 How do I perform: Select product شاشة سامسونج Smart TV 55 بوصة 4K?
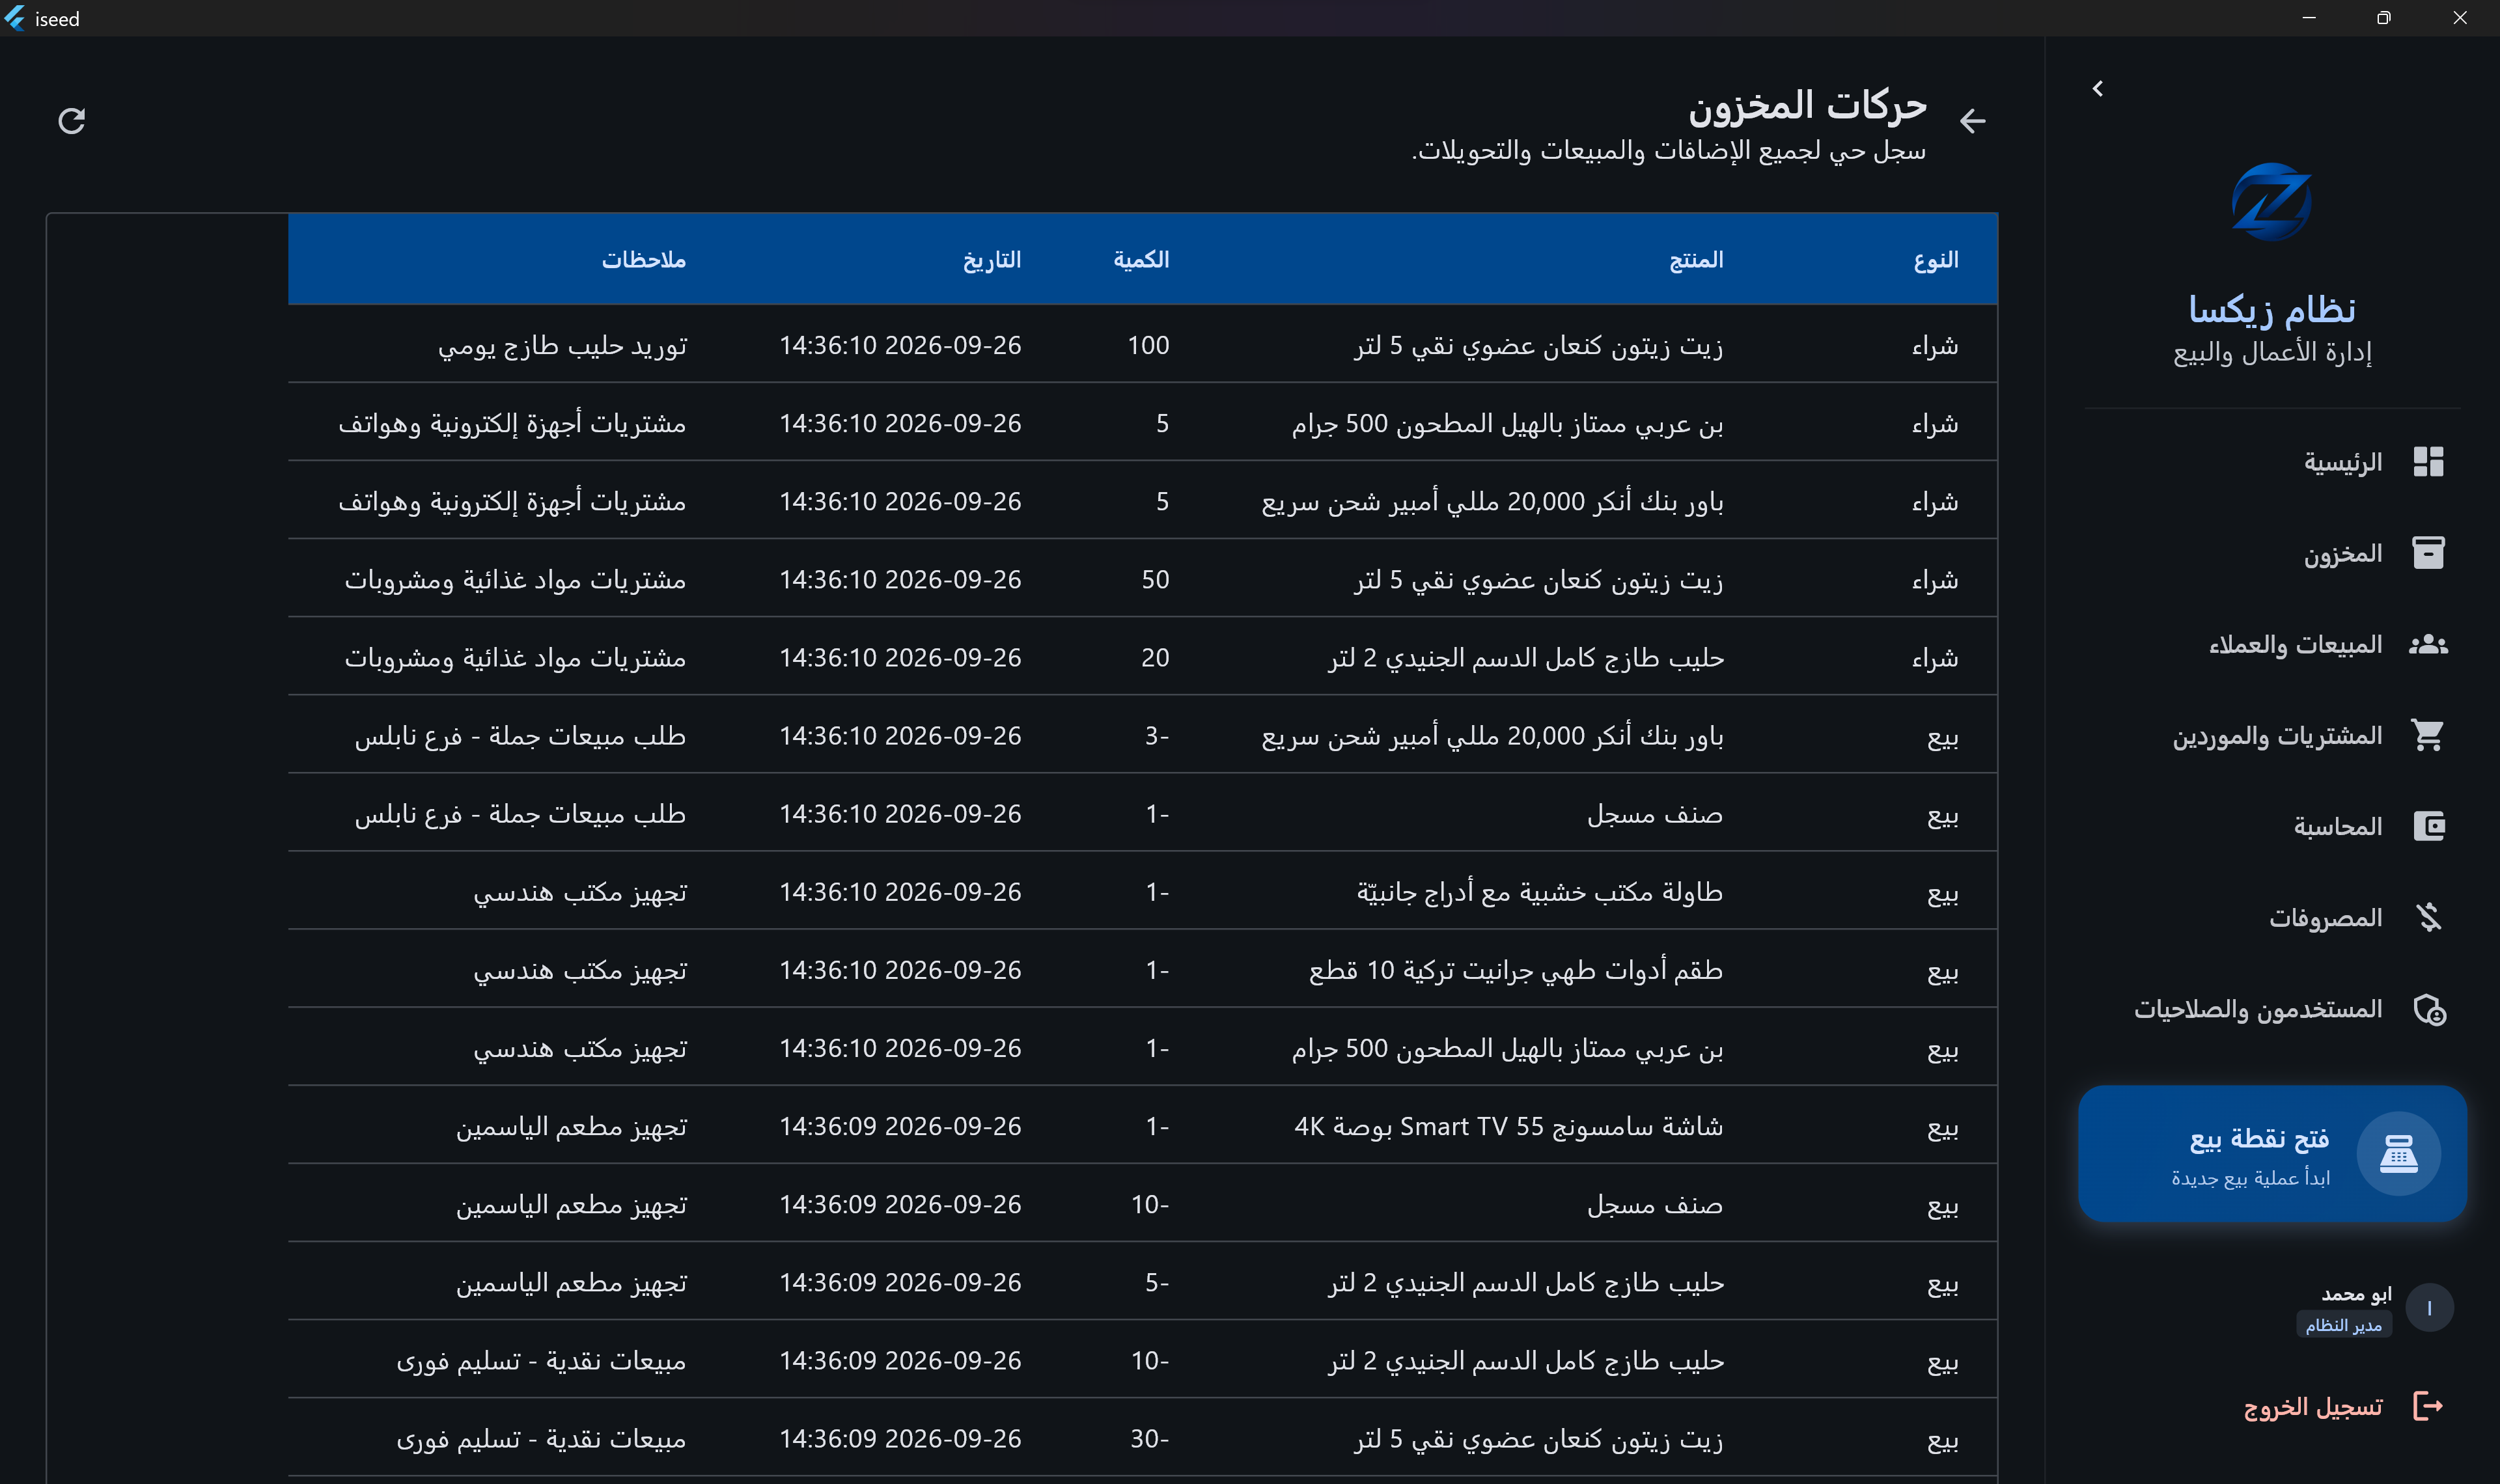(x=1509, y=1126)
